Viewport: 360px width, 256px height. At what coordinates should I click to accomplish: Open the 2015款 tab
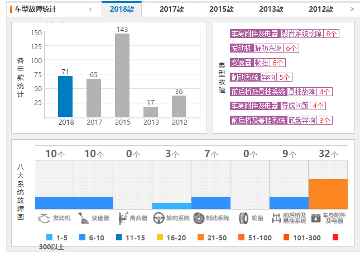click(222, 9)
